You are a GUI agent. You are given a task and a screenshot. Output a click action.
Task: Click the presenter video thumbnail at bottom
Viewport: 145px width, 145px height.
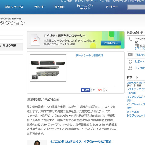pos(37,143)
